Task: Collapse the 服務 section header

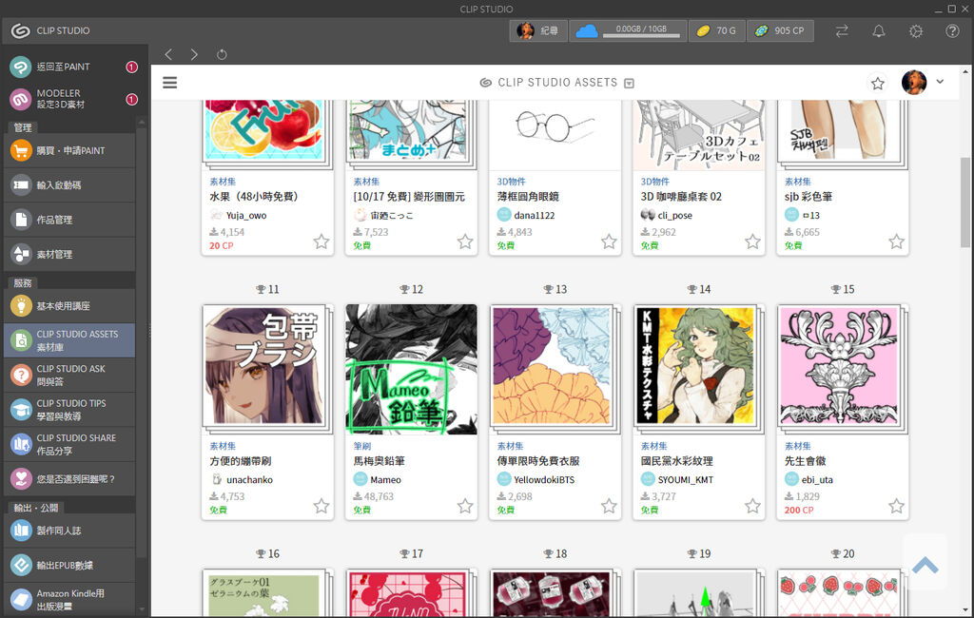Action: (23, 282)
